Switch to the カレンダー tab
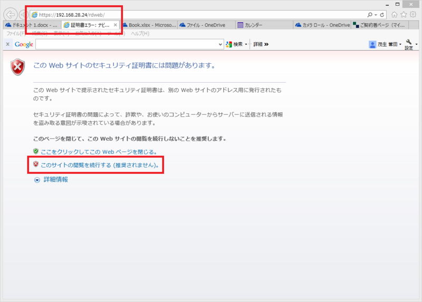 coord(264,25)
